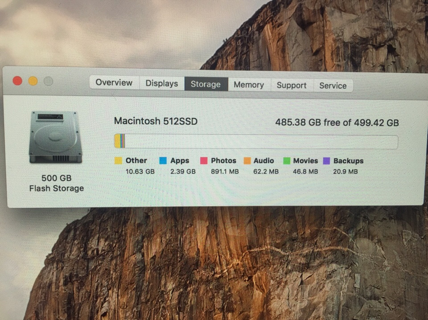The image size is (428, 320).
Task: Switch to the Overview tab
Action: point(114,83)
